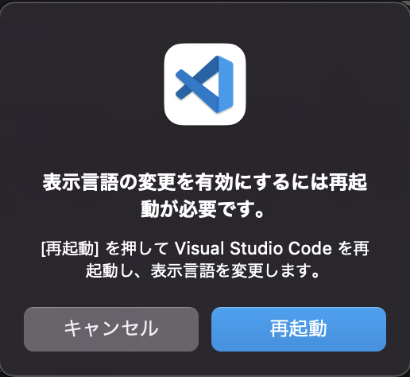This screenshot has width=410, height=377.
Task: Cancel the display language change
Action: coord(111,329)
